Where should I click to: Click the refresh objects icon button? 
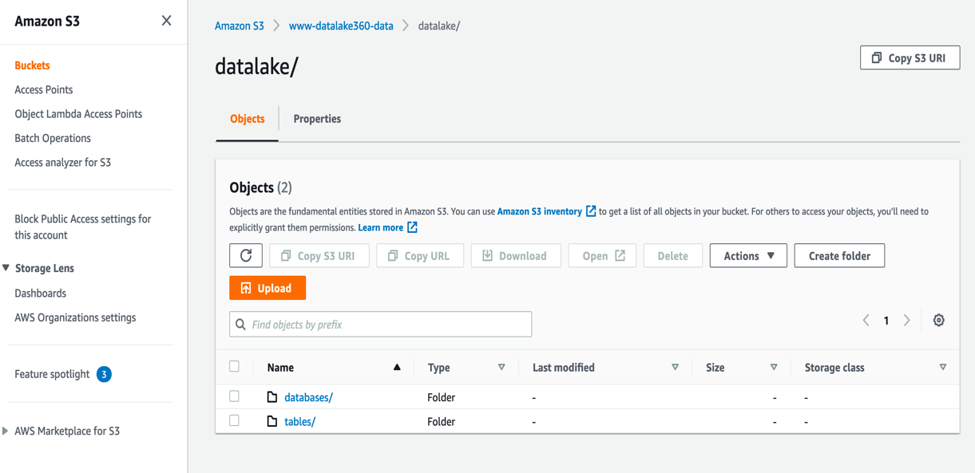[246, 256]
